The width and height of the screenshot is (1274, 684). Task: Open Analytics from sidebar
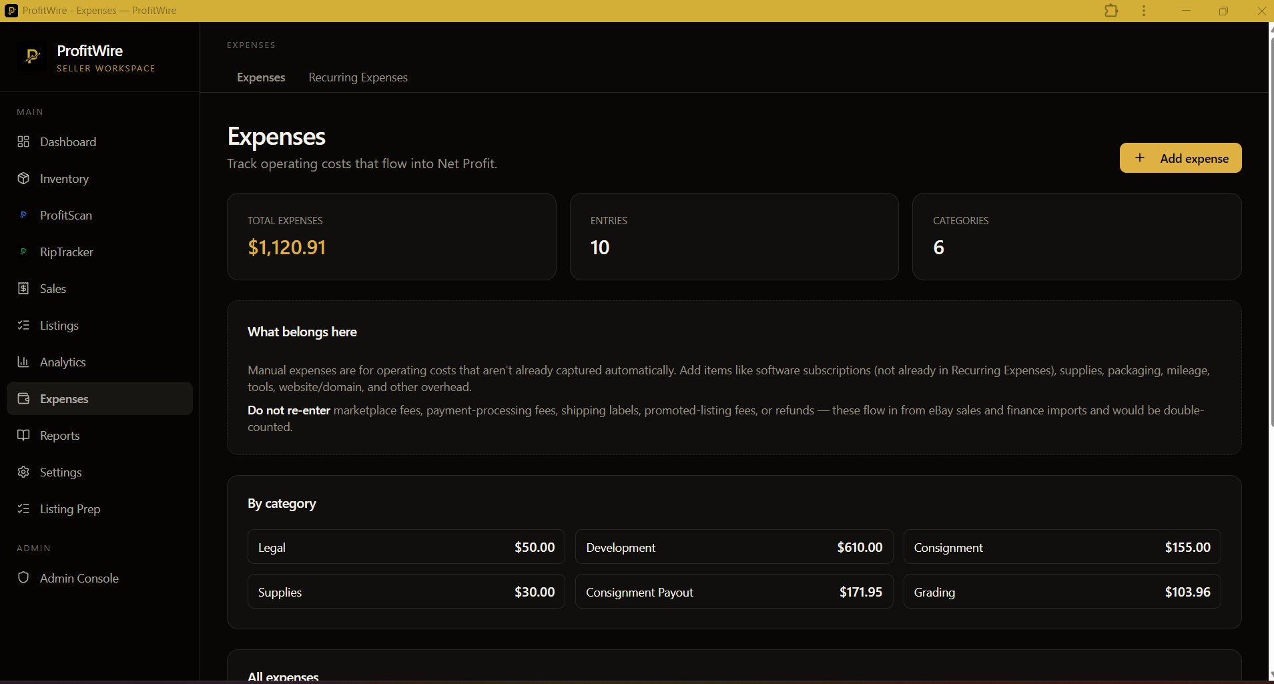pos(99,362)
